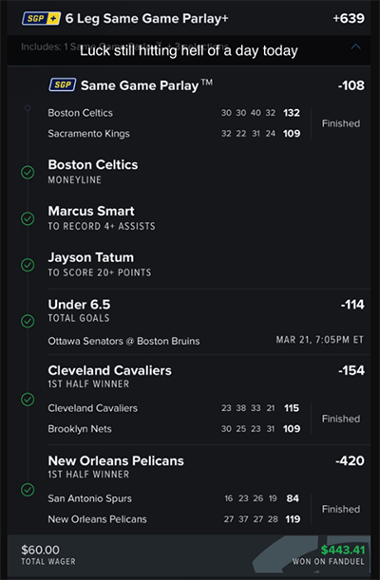
Task: Click the Cavaliers vs Nets final score 115
Action: click(292, 408)
